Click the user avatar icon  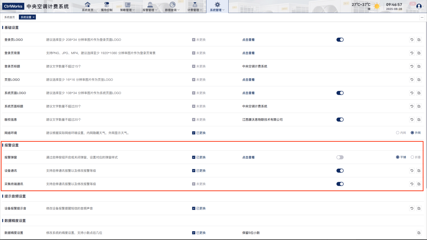(x=419, y=6)
